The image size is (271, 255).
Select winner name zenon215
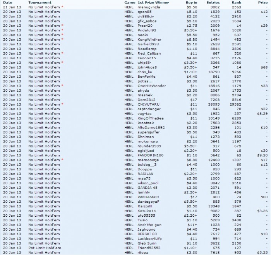147,58
